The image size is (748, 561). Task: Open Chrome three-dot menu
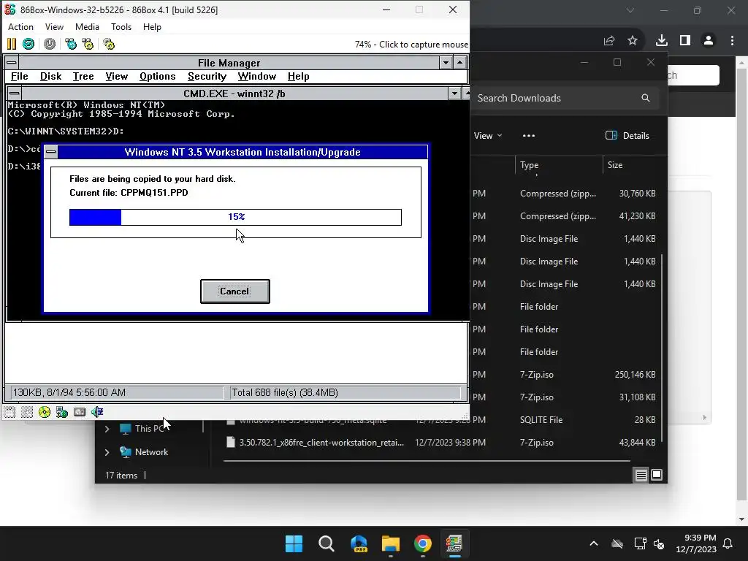732,41
